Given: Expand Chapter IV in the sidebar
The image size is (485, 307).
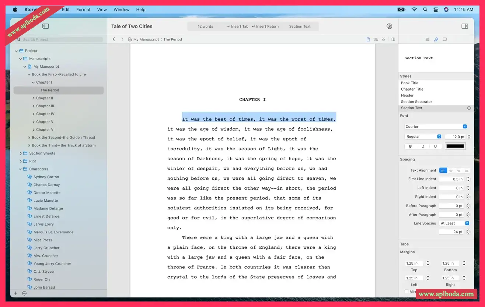Looking at the screenshot, I should pyautogui.click(x=34, y=114).
